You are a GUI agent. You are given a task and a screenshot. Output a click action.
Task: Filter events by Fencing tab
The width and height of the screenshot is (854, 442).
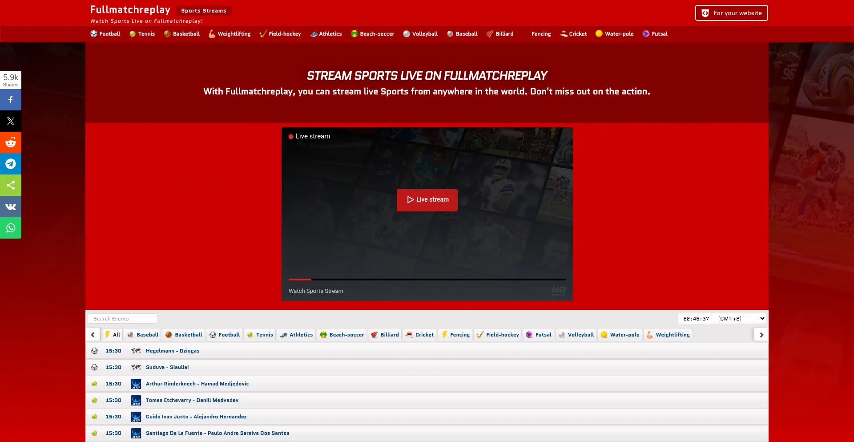[x=455, y=335]
